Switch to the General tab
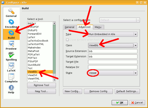This screenshot has height=108, width=148. (x=70, y=27)
